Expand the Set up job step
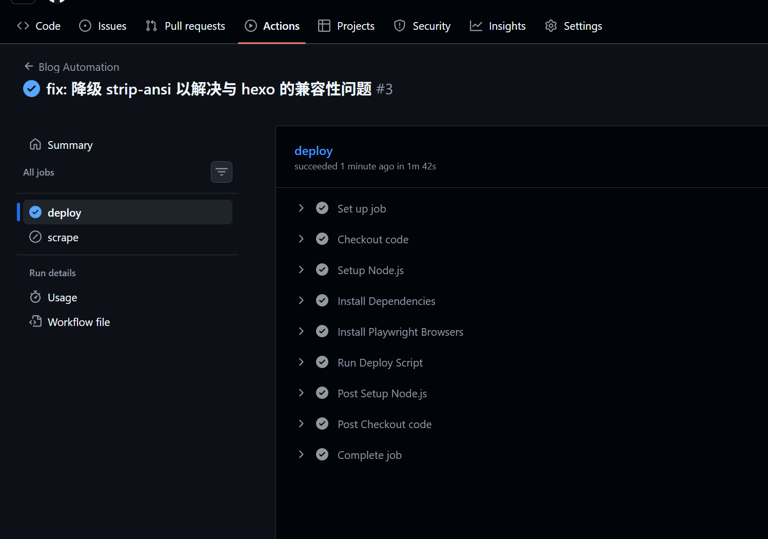This screenshot has width=768, height=539. tap(301, 208)
